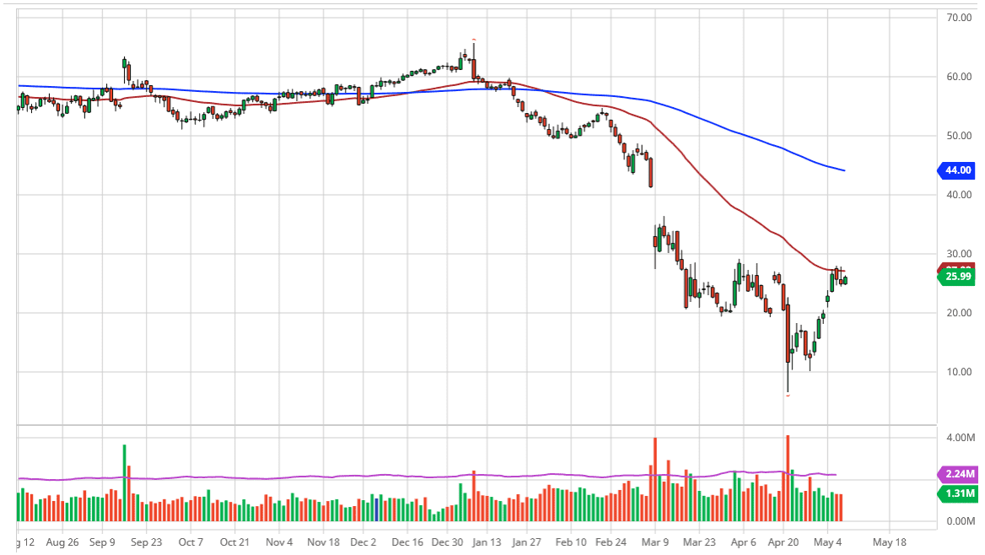This screenshot has width=985, height=555.
Task: Click the green 1.31M volume tag
Action: tap(956, 493)
